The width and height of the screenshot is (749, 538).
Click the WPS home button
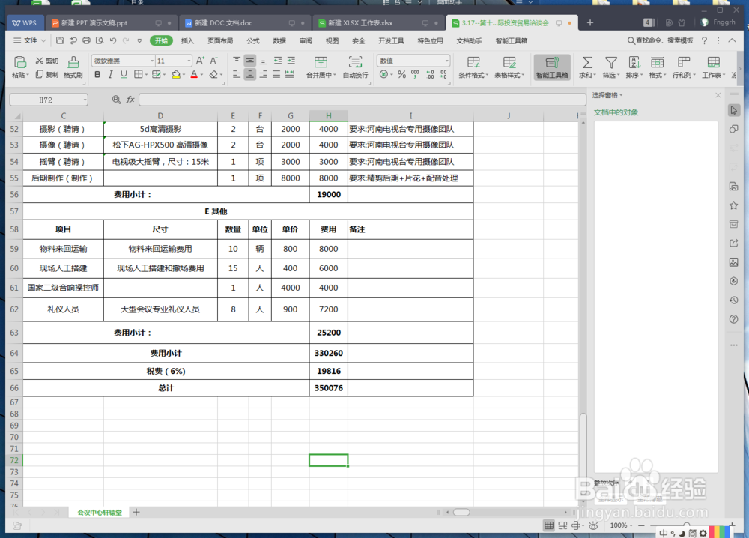coord(25,23)
